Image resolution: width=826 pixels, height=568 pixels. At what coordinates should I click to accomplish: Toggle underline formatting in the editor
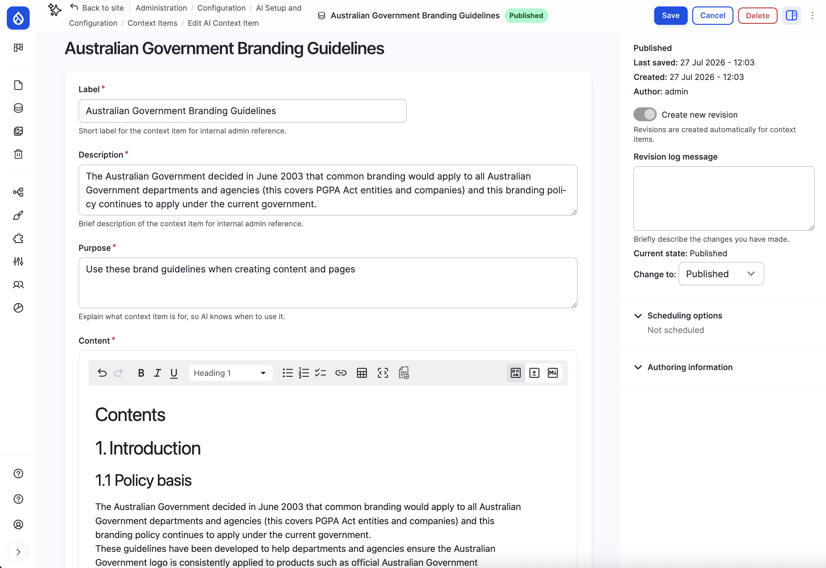tap(174, 373)
